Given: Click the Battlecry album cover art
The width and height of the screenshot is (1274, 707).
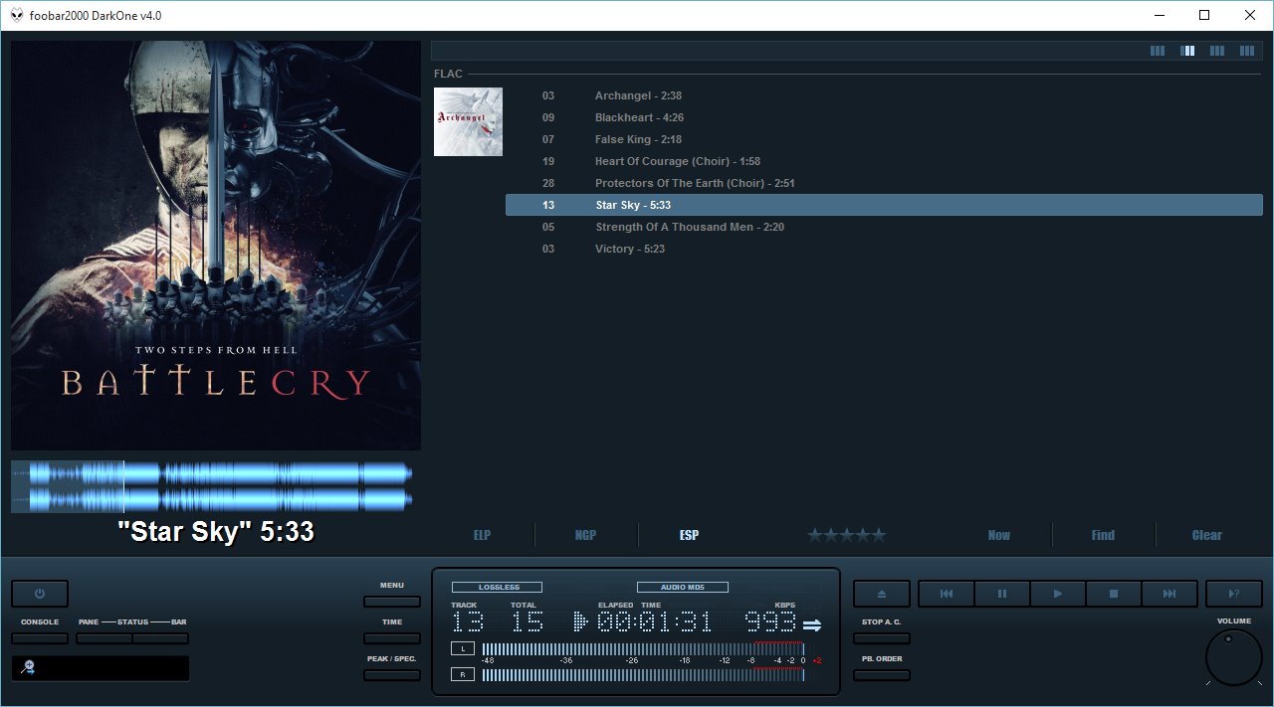Looking at the screenshot, I should [216, 246].
